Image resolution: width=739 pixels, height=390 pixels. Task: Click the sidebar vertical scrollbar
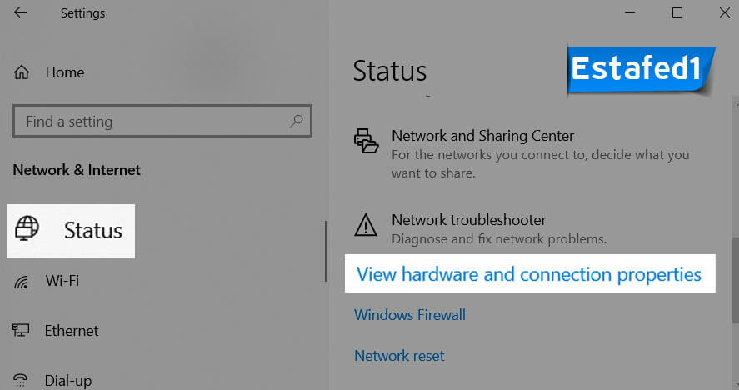pos(326,252)
